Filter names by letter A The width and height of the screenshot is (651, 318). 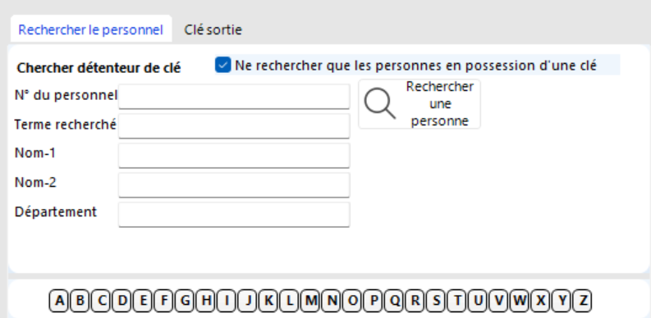click(x=59, y=301)
